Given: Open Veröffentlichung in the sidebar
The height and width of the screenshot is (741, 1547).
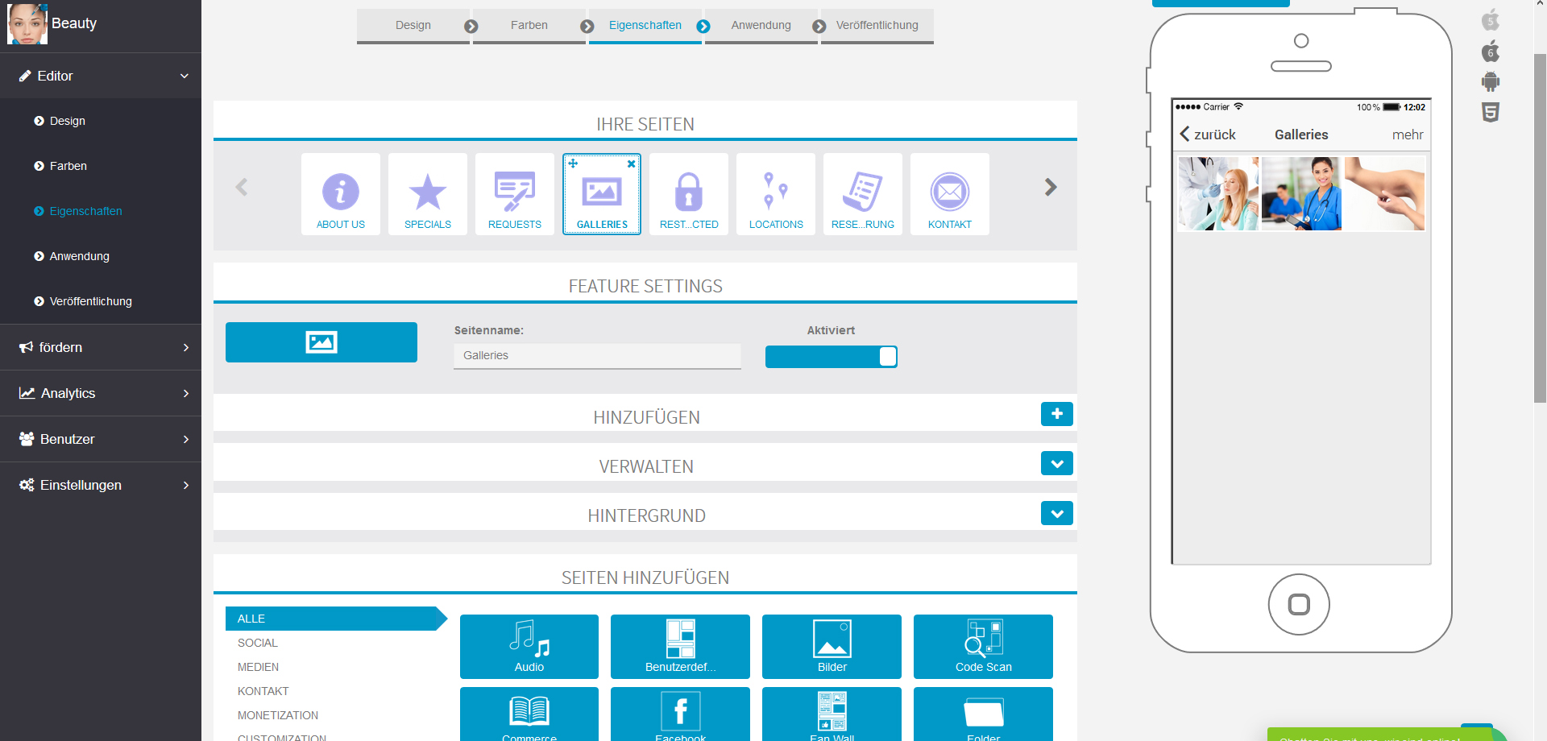Looking at the screenshot, I should pos(101,301).
